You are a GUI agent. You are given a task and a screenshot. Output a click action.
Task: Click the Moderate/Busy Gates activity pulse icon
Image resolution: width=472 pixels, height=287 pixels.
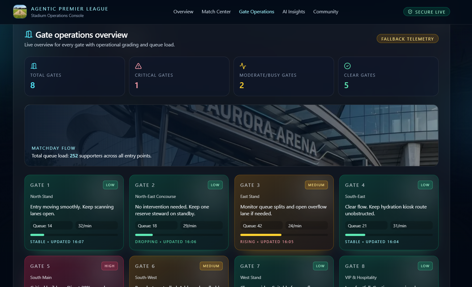coord(243,66)
